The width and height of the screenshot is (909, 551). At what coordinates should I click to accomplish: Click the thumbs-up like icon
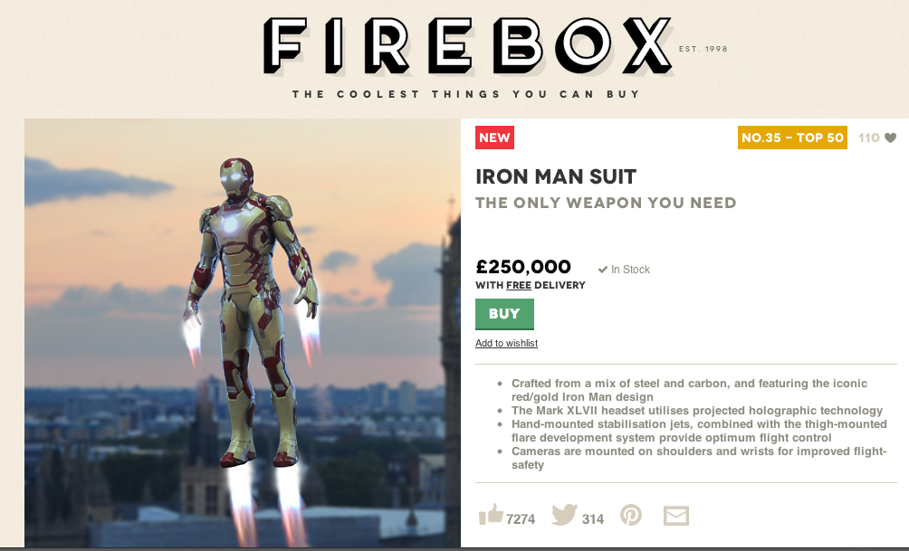coord(491,514)
